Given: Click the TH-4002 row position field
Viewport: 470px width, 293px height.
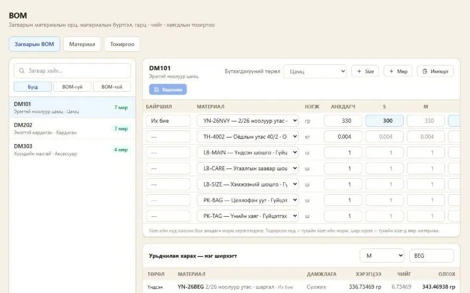Looking at the screenshot, I should click(168, 136).
